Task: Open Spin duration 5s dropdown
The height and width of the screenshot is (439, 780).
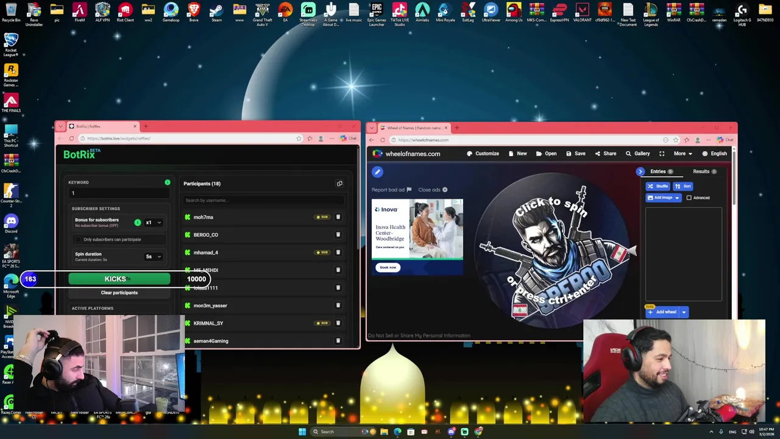Action: click(153, 257)
